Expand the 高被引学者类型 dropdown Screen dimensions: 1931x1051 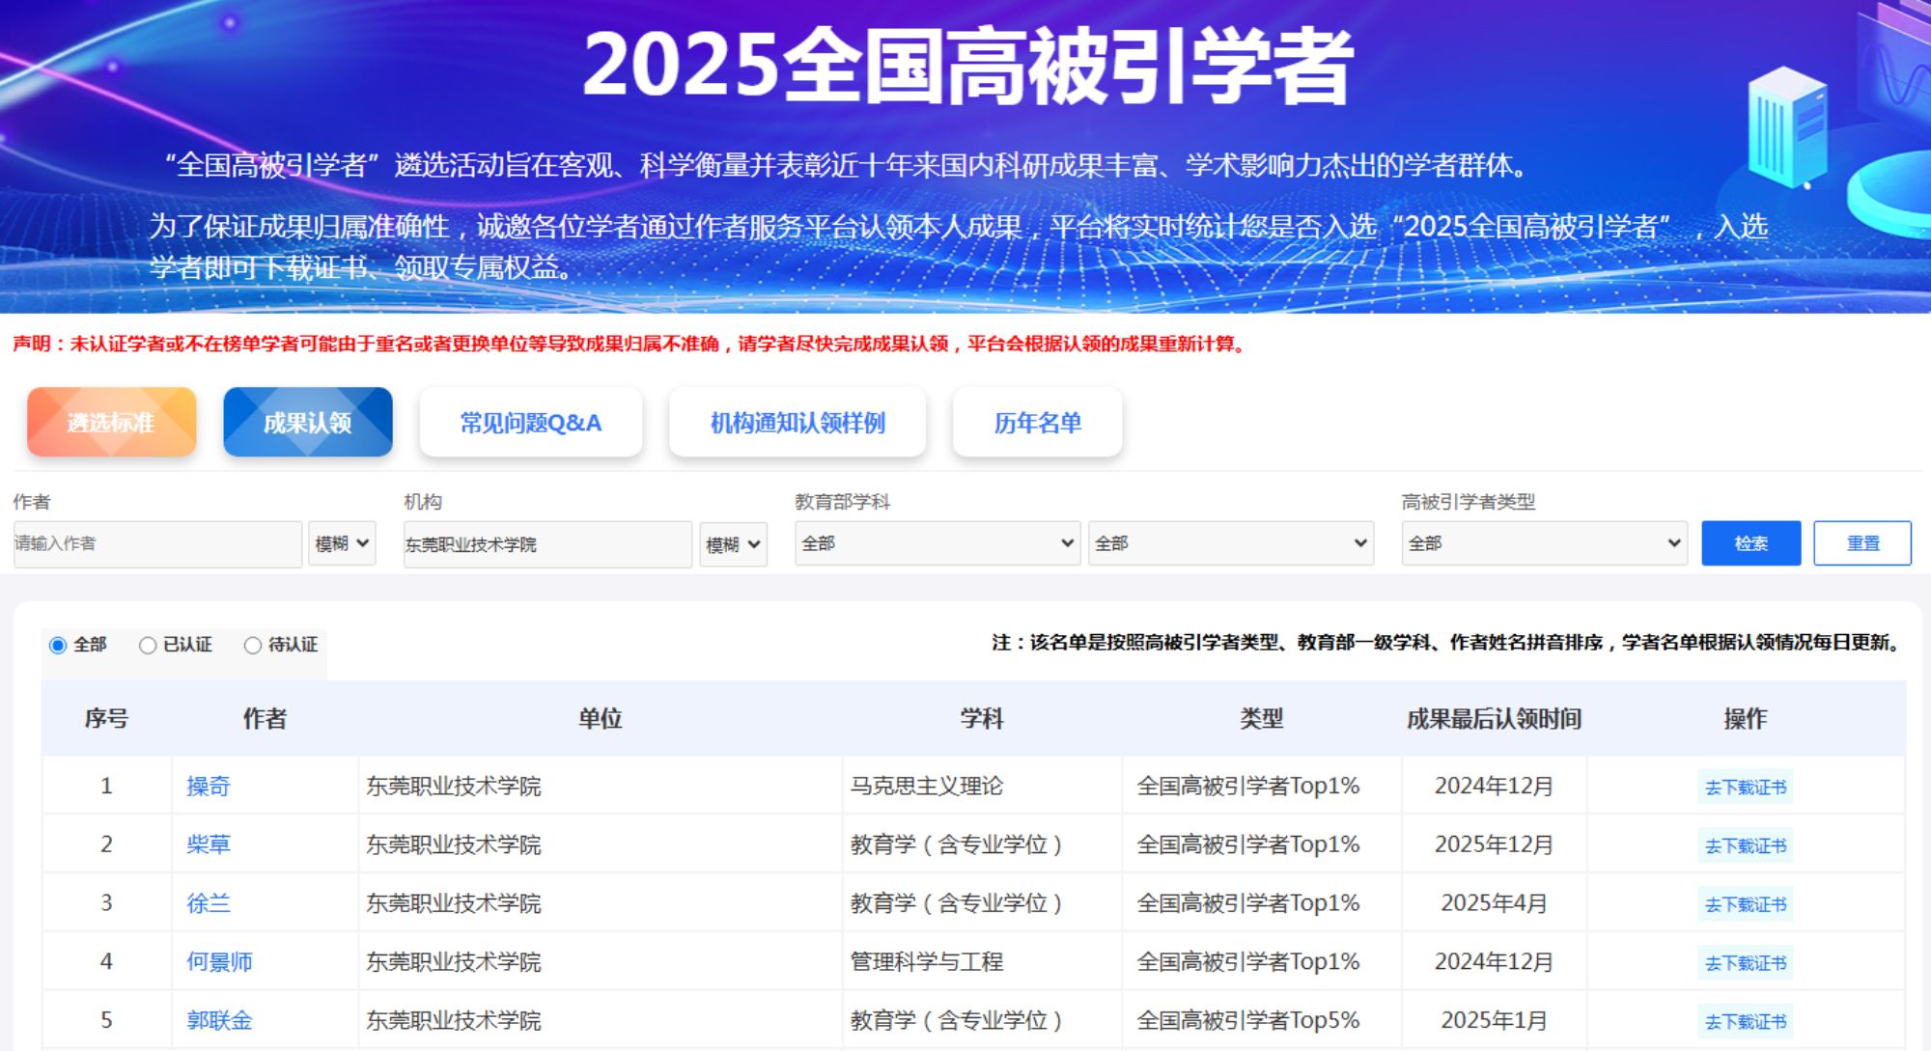pyautogui.click(x=1543, y=543)
